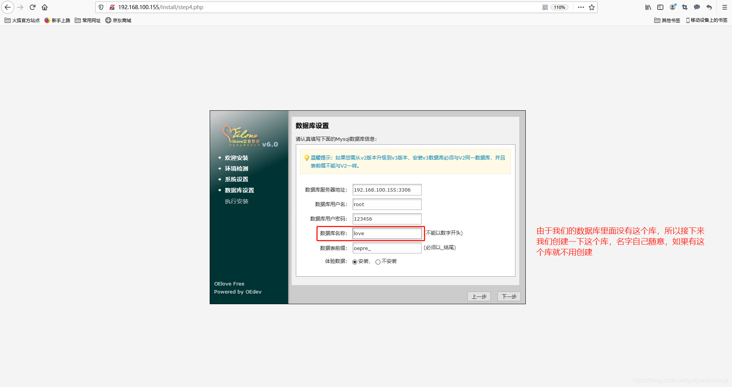Open 其他书签 bookmarks folder
Screen dimensions: 732x387
coord(667,20)
